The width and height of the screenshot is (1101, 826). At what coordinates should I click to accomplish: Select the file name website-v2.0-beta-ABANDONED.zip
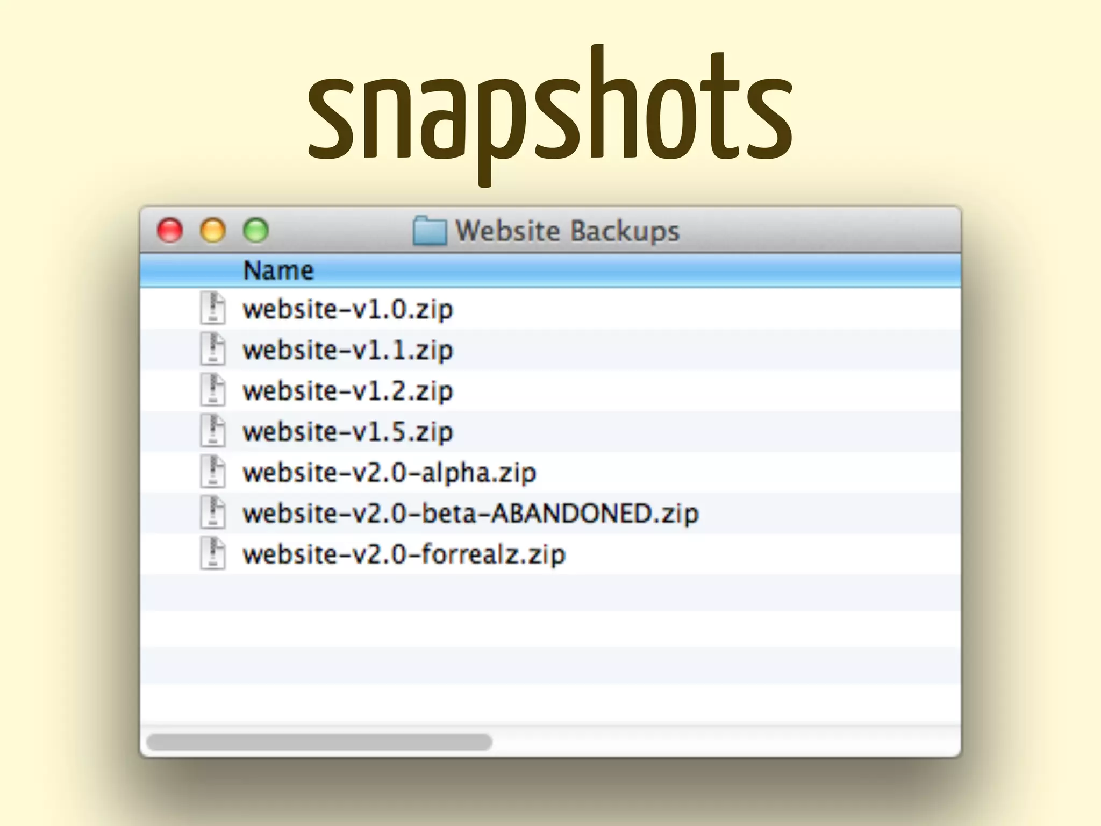(470, 514)
